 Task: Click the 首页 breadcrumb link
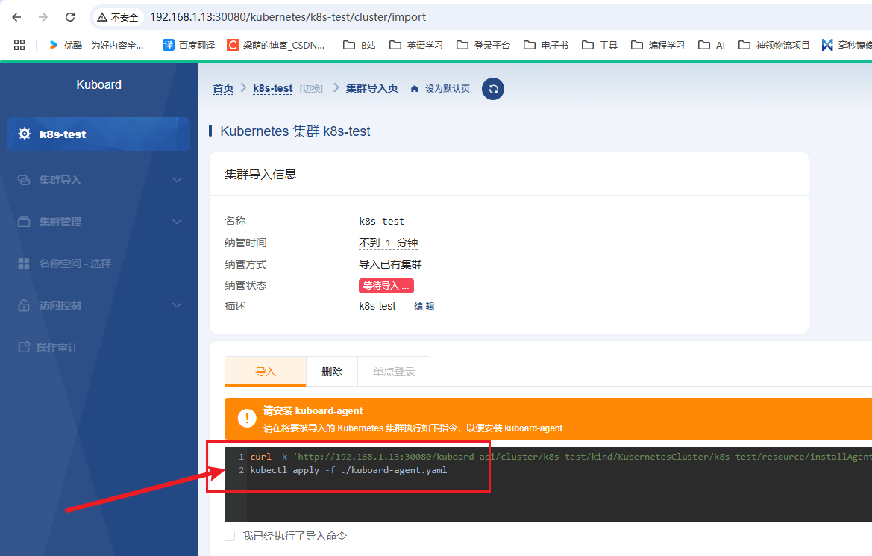pos(223,89)
